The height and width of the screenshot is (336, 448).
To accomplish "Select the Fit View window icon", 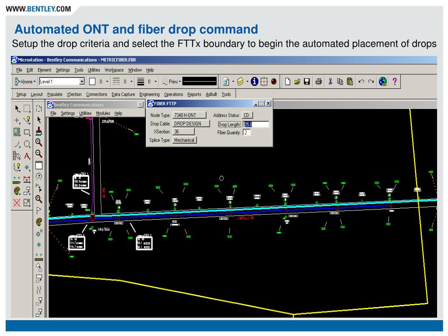I will pos(39,165).
